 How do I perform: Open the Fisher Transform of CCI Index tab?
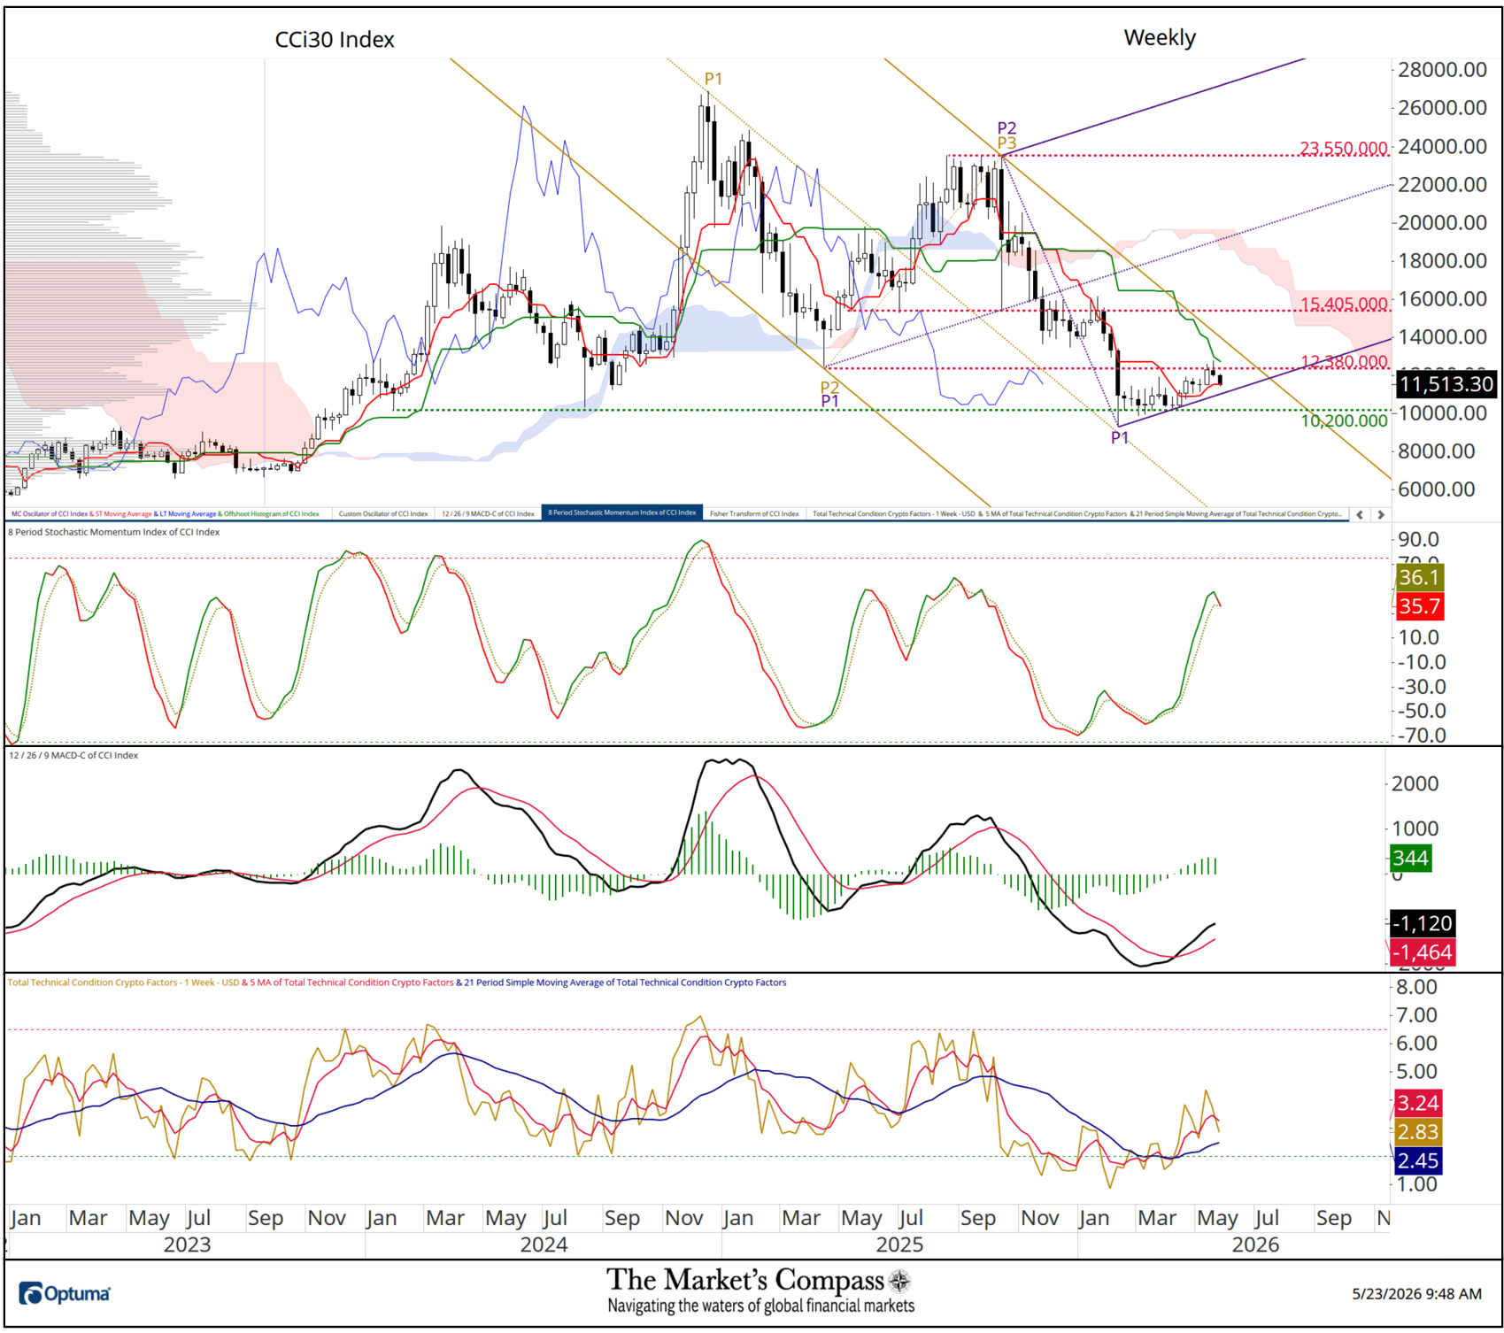754,513
